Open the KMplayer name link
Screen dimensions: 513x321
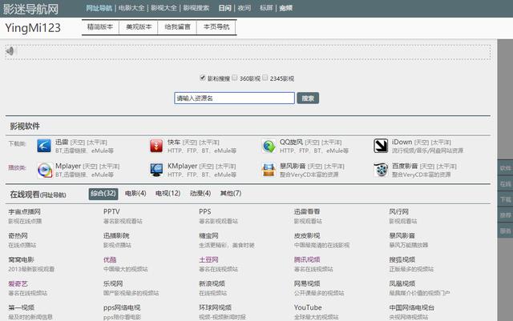coord(182,167)
